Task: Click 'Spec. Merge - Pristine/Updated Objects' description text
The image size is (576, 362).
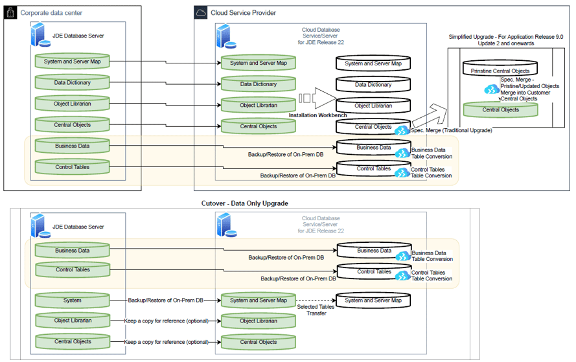Action: click(x=530, y=89)
